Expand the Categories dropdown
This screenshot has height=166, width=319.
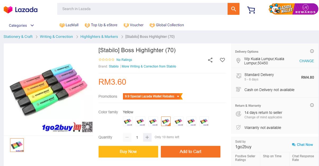pos(21,25)
